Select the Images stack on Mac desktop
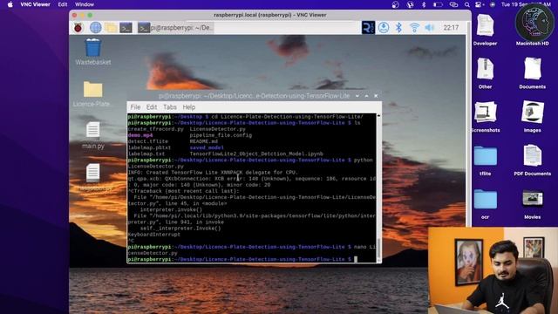 pyautogui.click(x=533, y=117)
